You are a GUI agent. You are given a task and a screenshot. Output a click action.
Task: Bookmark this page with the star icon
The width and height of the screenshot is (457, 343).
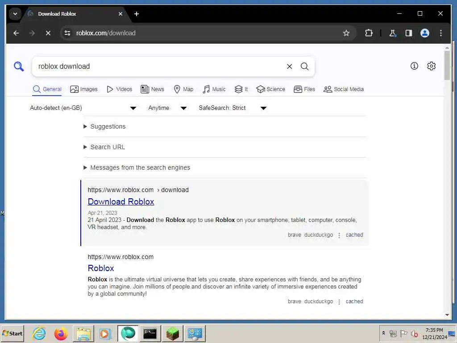point(346,33)
